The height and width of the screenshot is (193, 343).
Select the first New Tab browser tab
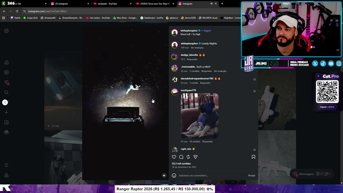point(24,4)
